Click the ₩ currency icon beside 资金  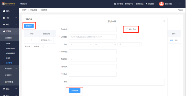pyautogui.click(x=4, y=89)
